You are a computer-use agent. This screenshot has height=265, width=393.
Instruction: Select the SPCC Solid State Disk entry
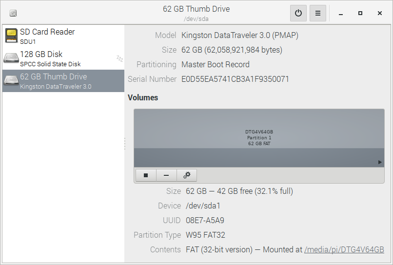pyautogui.click(x=63, y=58)
